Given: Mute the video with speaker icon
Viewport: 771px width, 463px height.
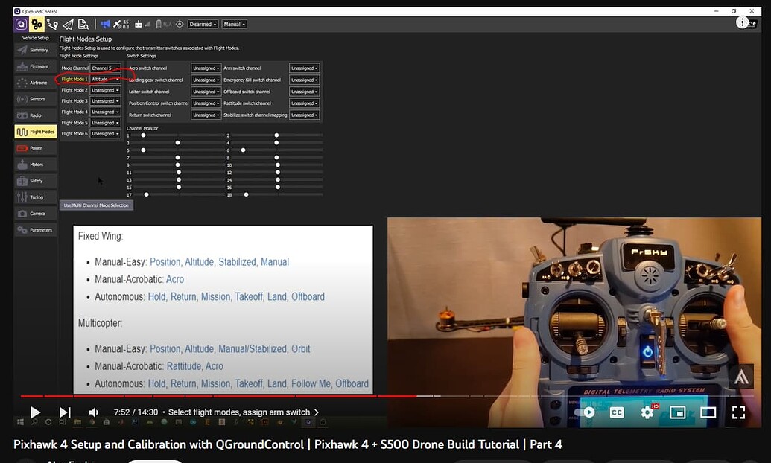Looking at the screenshot, I should pyautogui.click(x=94, y=412).
